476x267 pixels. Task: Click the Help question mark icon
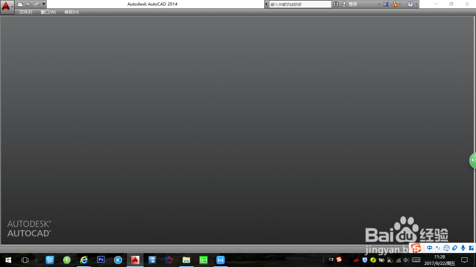click(x=410, y=4)
